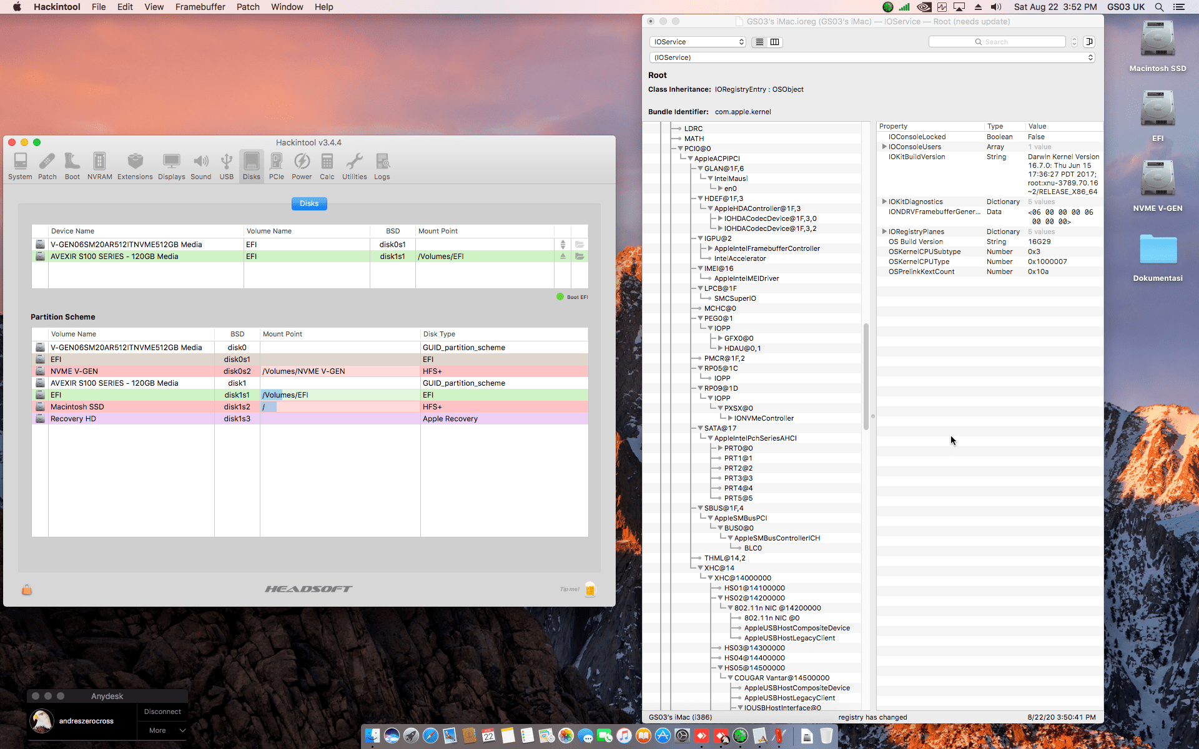Click the HEADSOFT logo link
Image resolution: width=1199 pixels, height=749 pixels.
pos(308,589)
